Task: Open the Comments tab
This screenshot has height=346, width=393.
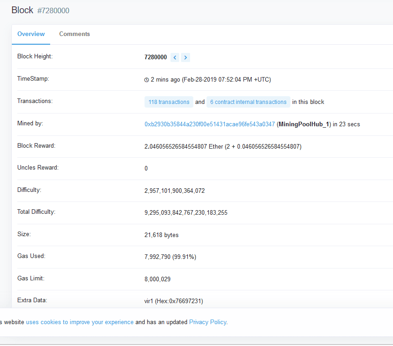Action: coord(74,34)
